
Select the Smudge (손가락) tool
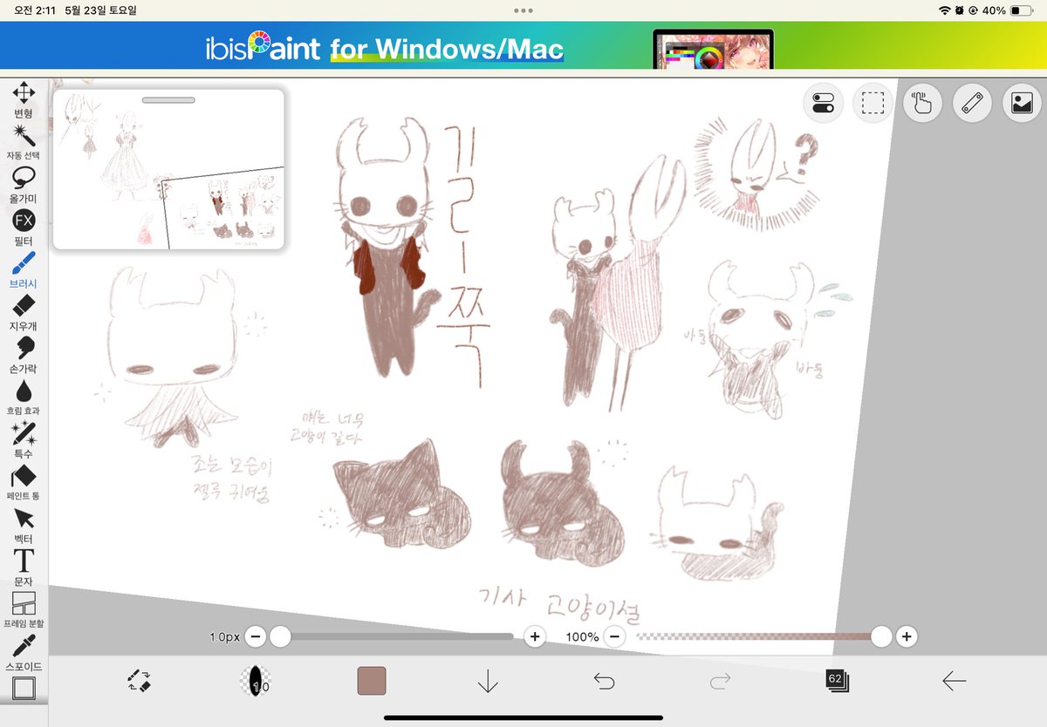click(x=24, y=355)
